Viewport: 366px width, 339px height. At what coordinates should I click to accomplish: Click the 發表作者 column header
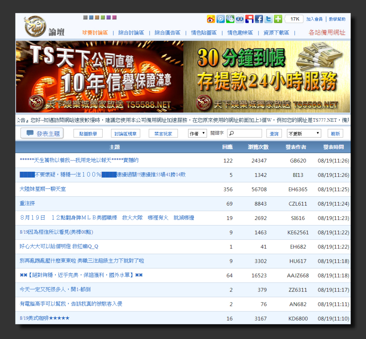click(296, 147)
